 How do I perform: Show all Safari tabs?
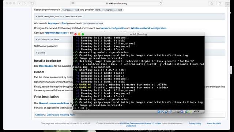(220, 3)
